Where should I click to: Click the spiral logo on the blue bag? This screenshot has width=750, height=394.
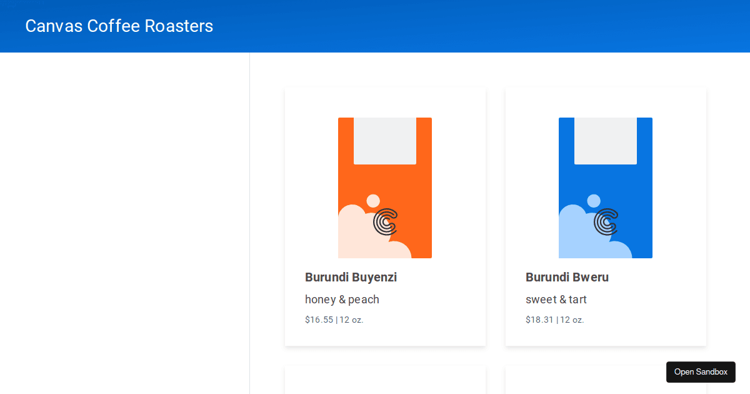pyautogui.click(x=606, y=221)
